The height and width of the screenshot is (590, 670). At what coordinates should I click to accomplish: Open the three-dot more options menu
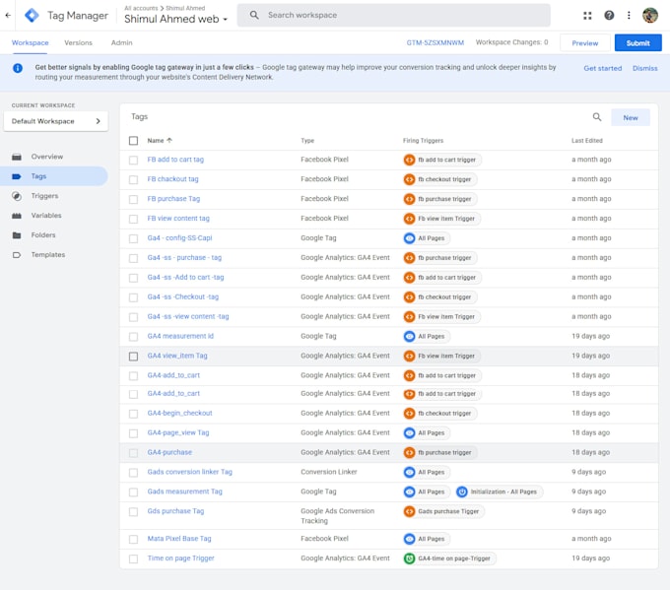[x=629, y=16]
